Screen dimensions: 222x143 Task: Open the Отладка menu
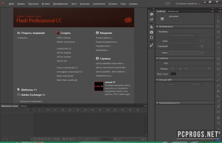113,4
